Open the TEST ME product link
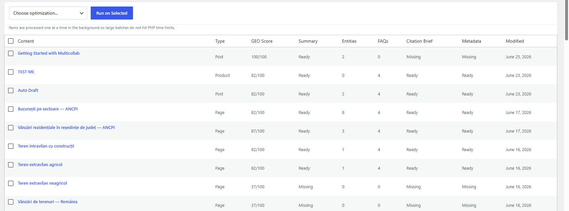 (x=26, y=72)
